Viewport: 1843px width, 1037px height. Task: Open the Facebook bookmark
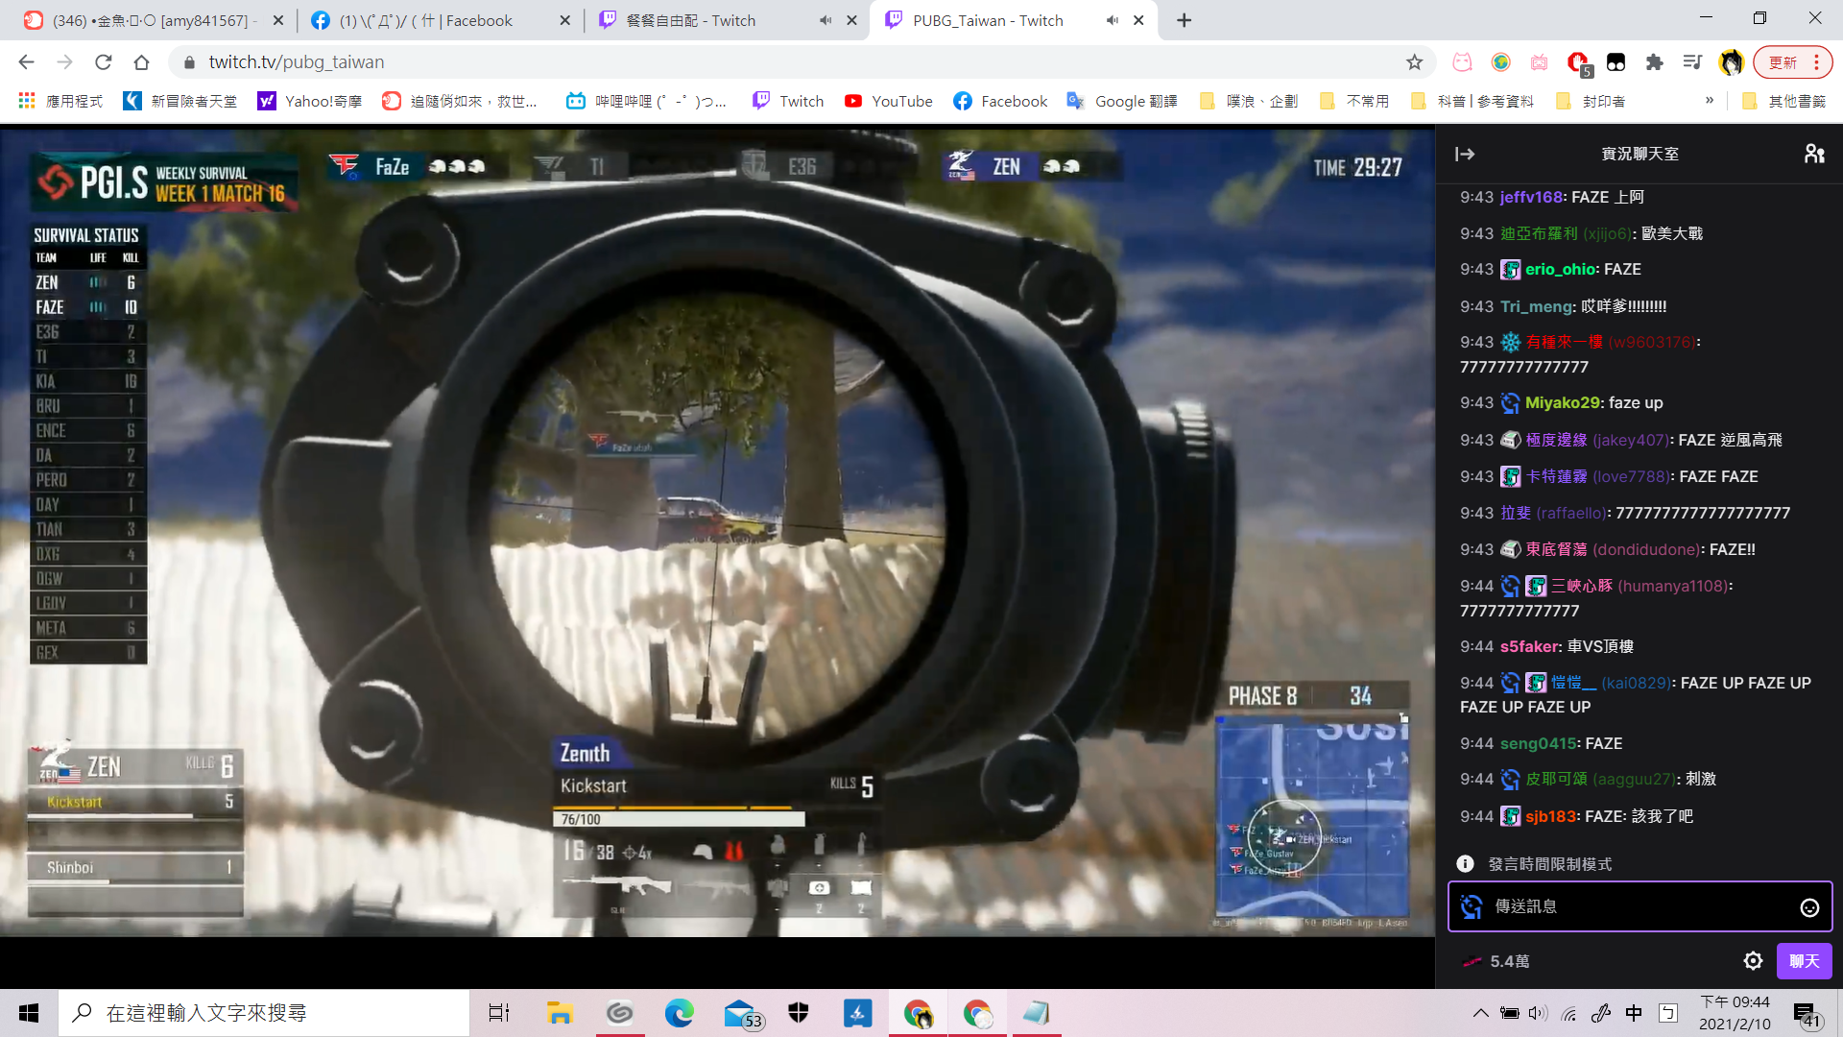pyautogui.click(x=1000, y=101)
